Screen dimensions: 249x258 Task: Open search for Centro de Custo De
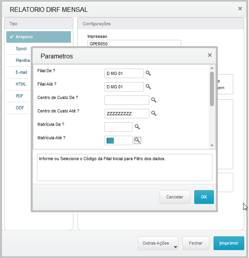click(154, 100)
